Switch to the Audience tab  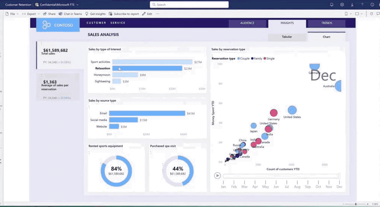tap(247, 23)
